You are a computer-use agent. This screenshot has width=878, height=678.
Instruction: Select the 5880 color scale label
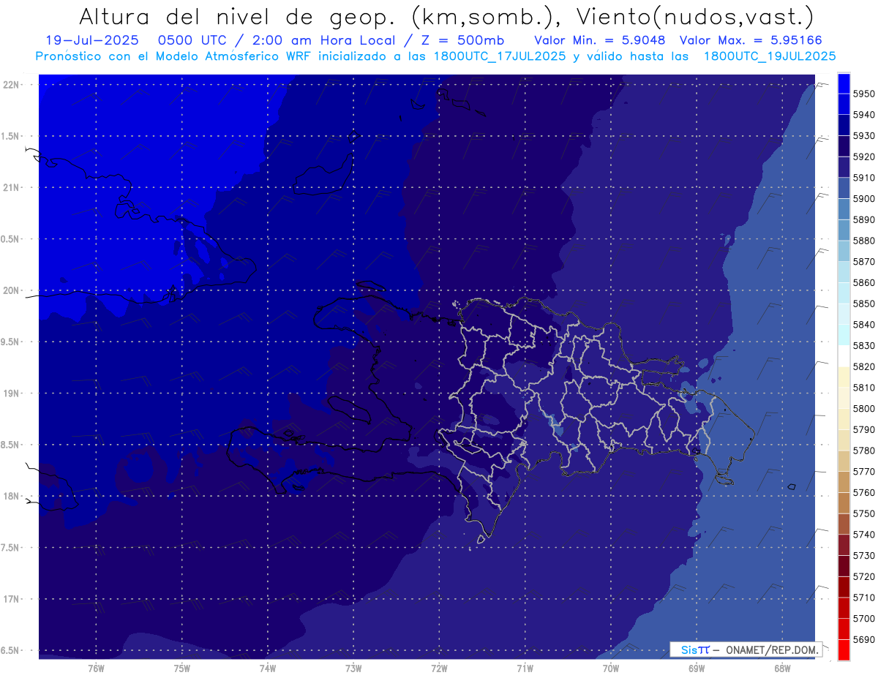864,241
